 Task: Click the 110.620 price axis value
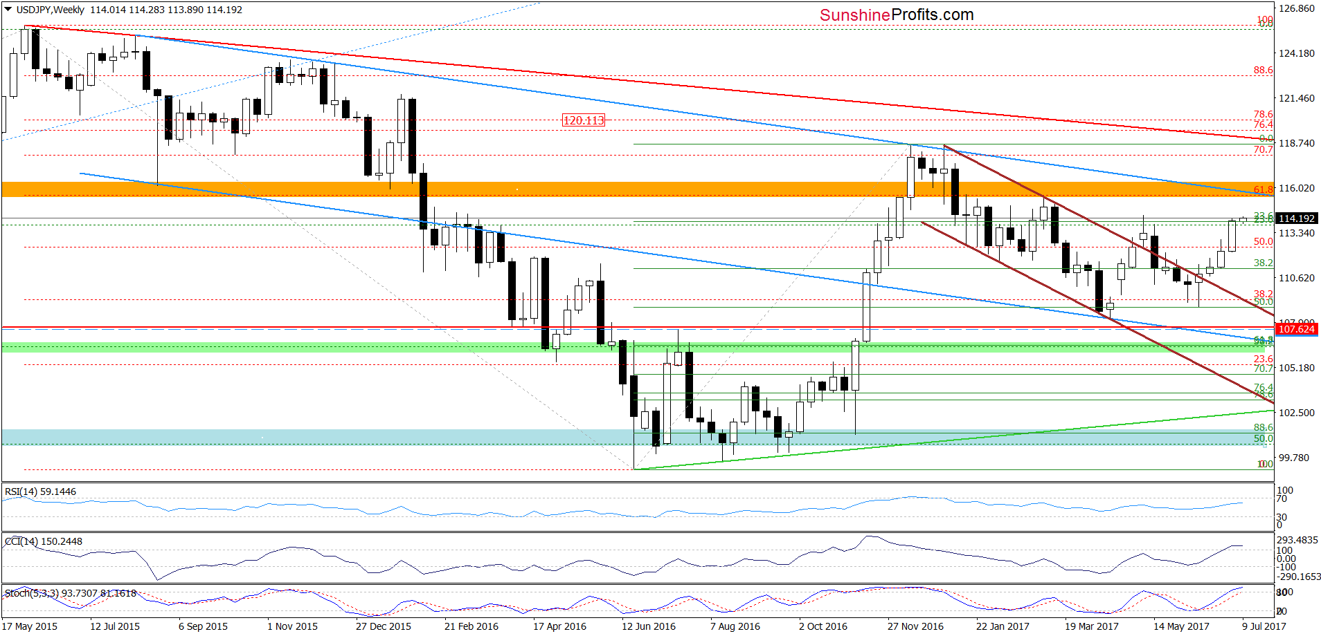coord(1296,278)
